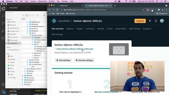Click the Netlify logo diamond

pos(54,21)
